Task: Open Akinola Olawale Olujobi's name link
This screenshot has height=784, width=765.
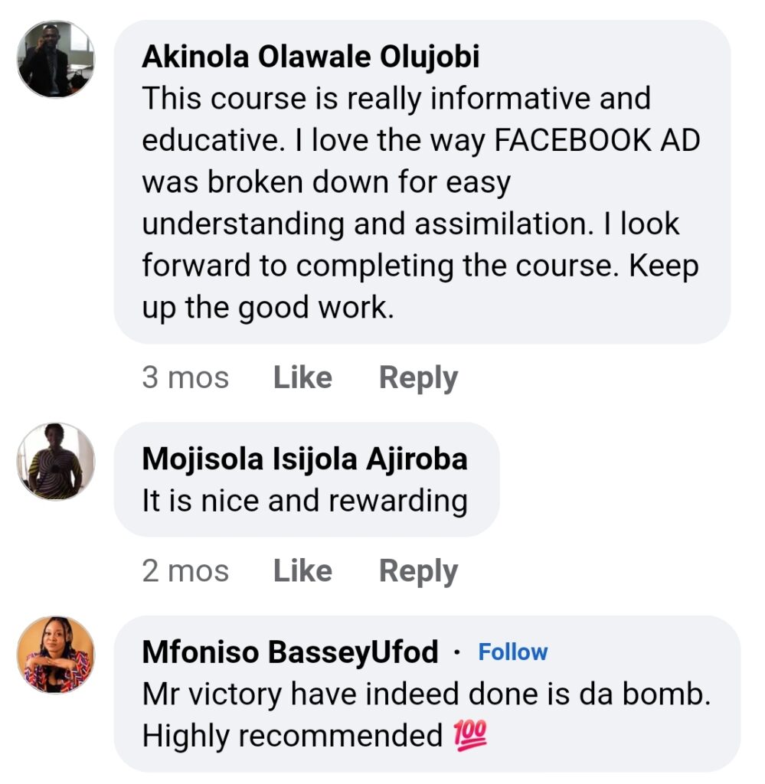Action: coord(311,57)
